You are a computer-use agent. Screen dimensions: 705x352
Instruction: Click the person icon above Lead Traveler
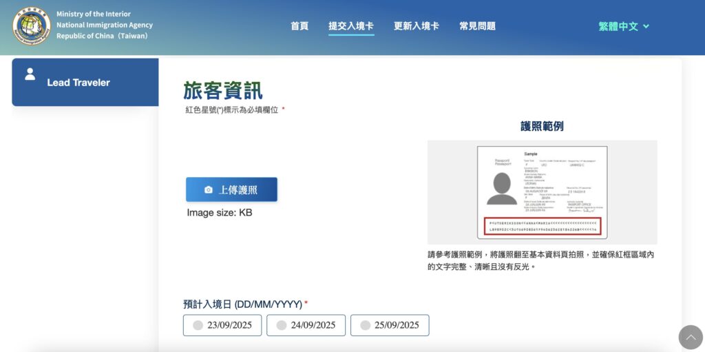point(30,74)
